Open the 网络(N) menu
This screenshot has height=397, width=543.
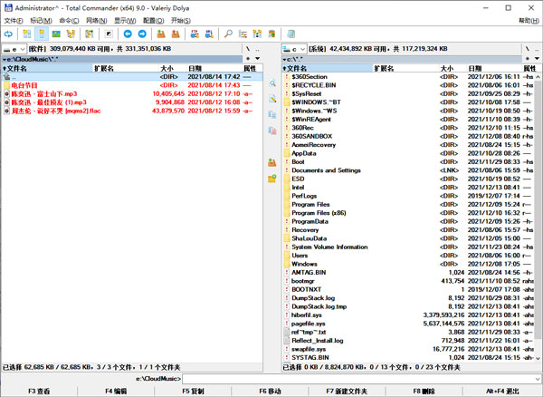(x=96, y=21)
